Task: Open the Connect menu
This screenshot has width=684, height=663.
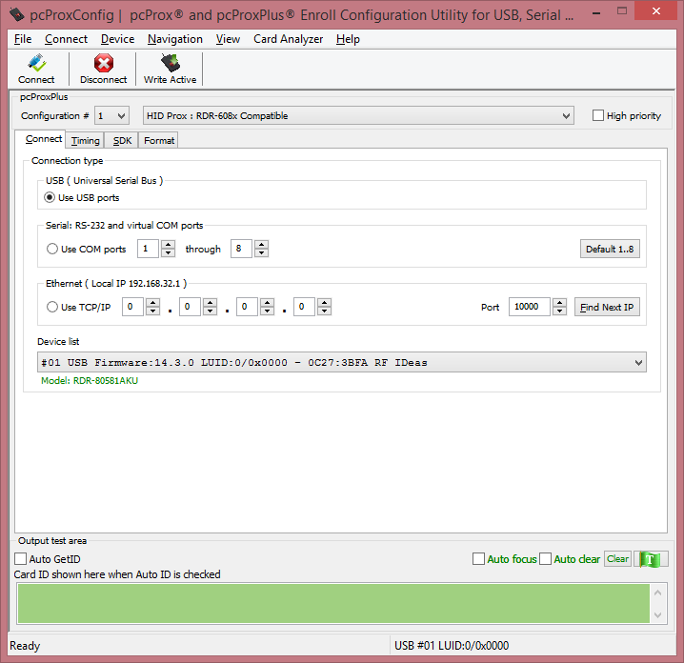Action: point(66,39)
